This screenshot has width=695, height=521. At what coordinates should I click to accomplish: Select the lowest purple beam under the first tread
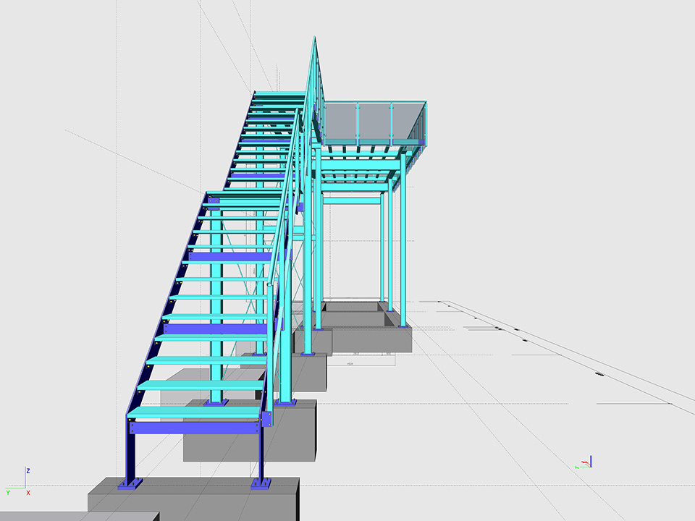[195, 428]
